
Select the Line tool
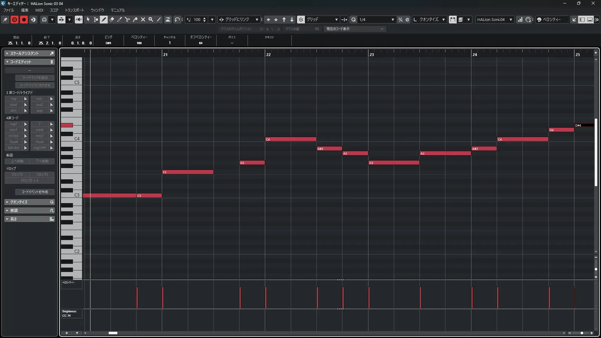pyautogui.click(x=159, y=19)
